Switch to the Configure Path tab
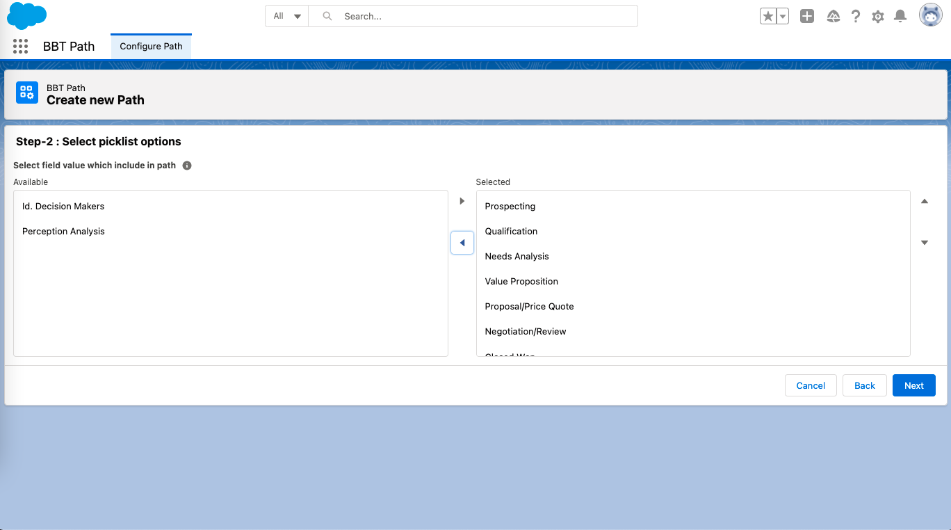Image resolution: width=951 pixels, height=530 pixels. pyautogui.click(x=151, y=47)
